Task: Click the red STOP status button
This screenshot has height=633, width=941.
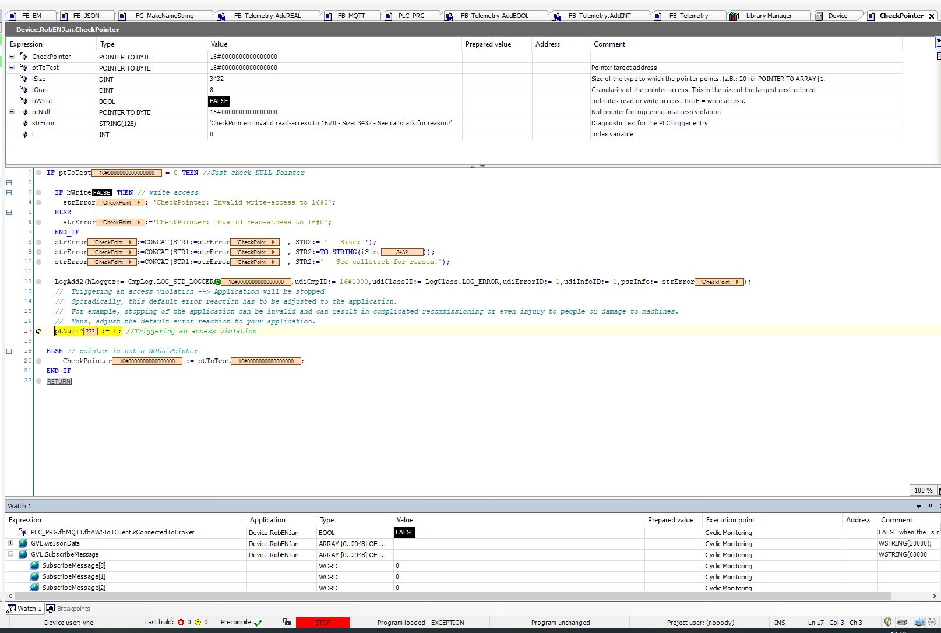Action: 323,623
